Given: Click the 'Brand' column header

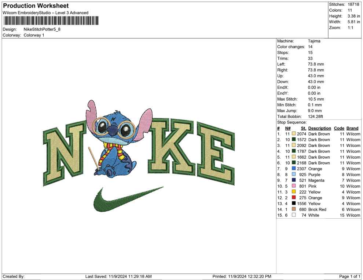Looking at the screenshot, I should (352, 128).
